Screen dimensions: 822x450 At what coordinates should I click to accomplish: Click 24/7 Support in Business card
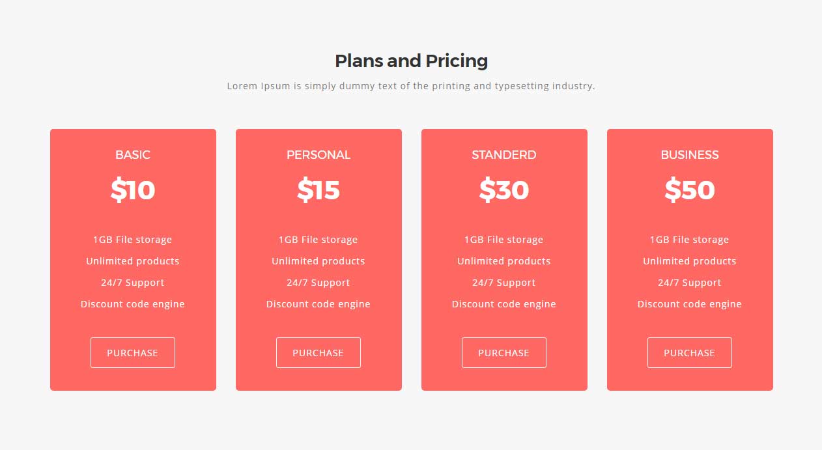click(x=690, y=283)
